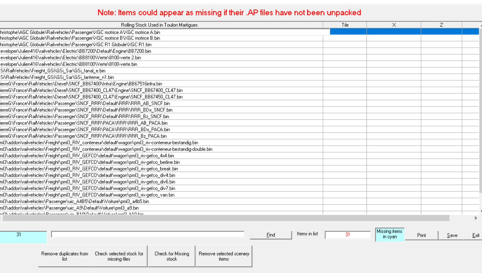The image size is (482, 273).
Task: Click the Z column header
Action: click(441, 25)
